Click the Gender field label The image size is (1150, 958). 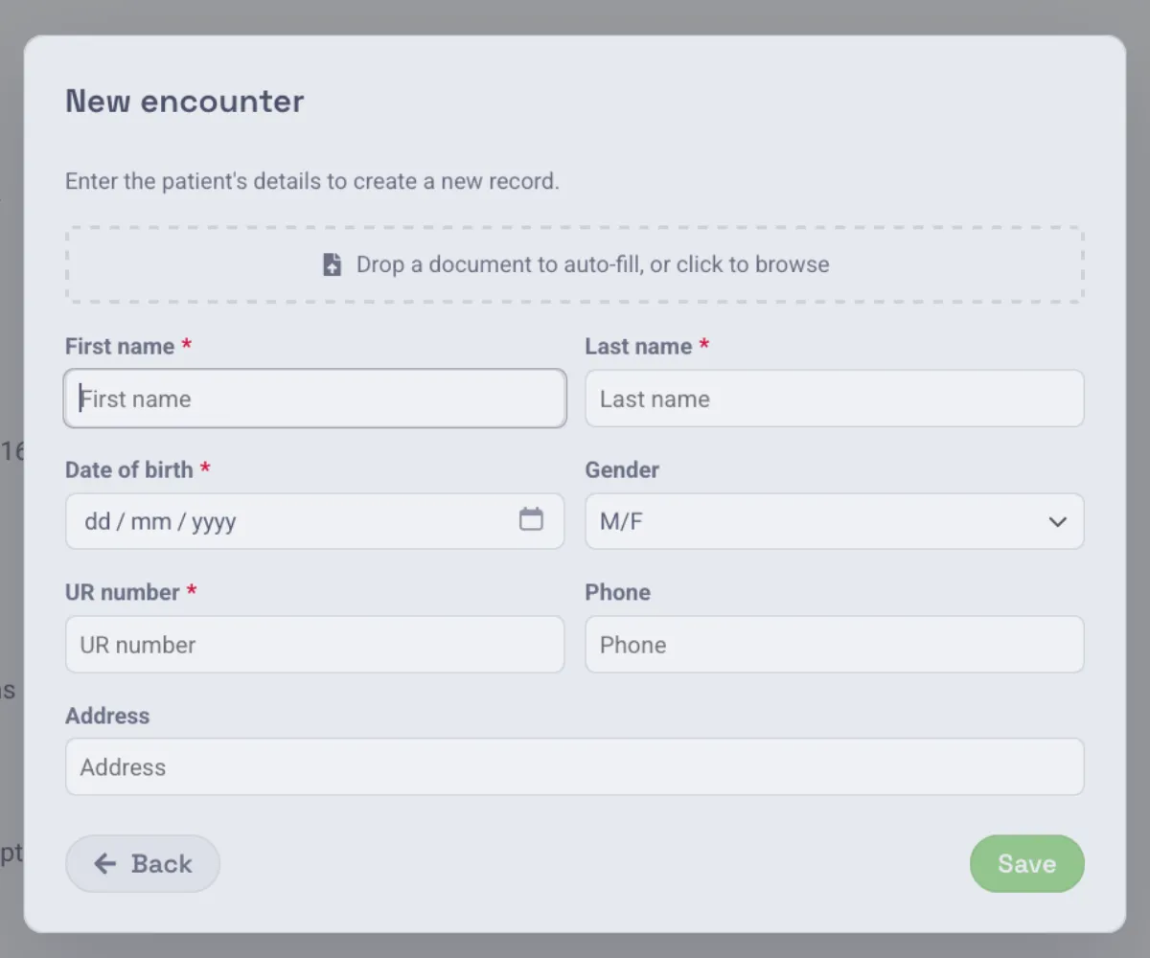point(622,469)
